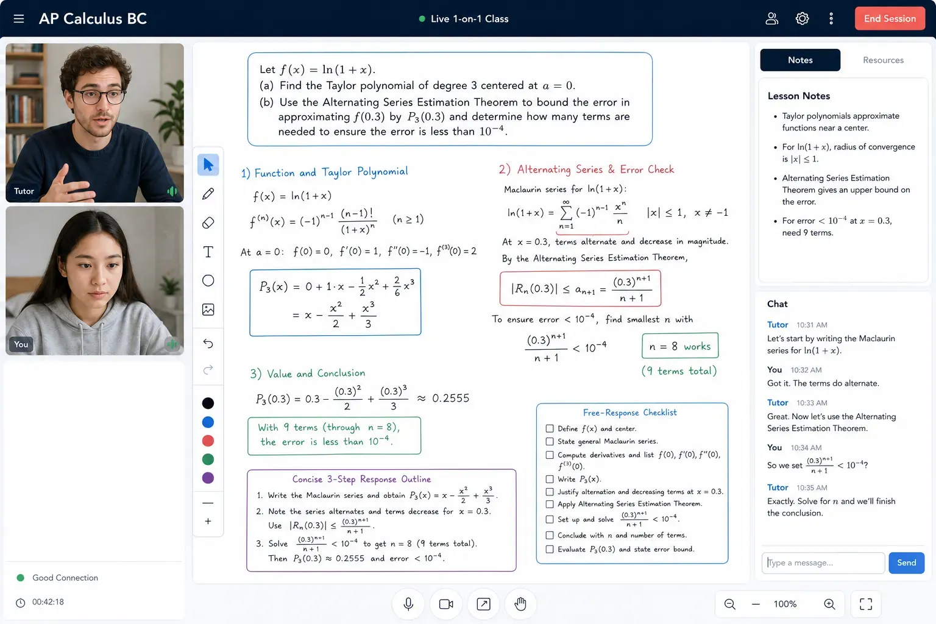936x624 pixels.
Task: Open the participants icon
Action: pos(772,19)
